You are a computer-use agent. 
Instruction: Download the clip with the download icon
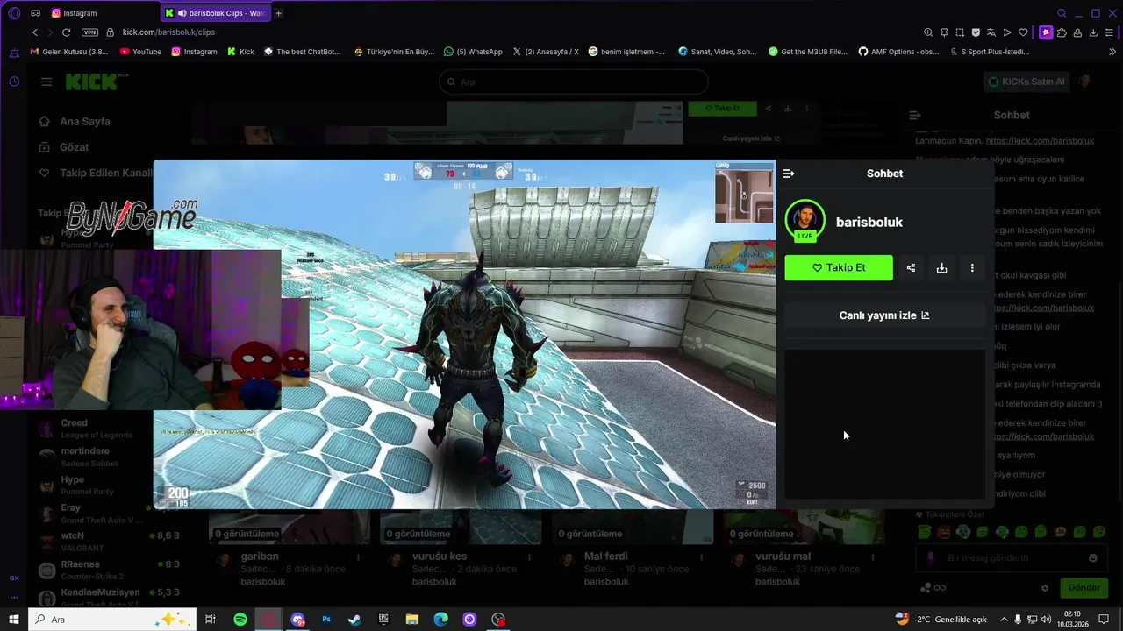[x=941, y=268]
